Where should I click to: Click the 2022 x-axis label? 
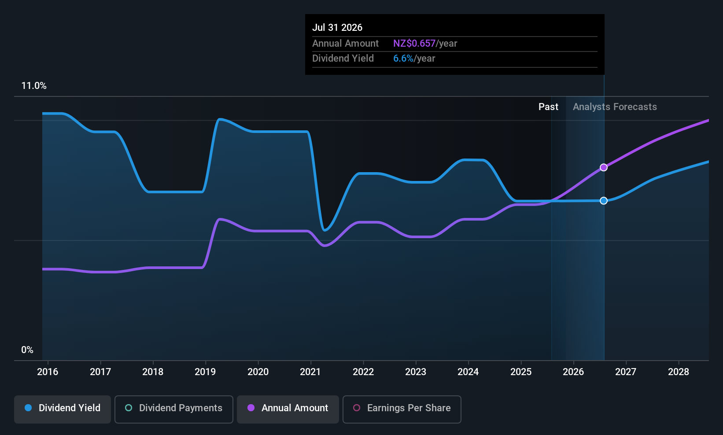pos(363,372)
